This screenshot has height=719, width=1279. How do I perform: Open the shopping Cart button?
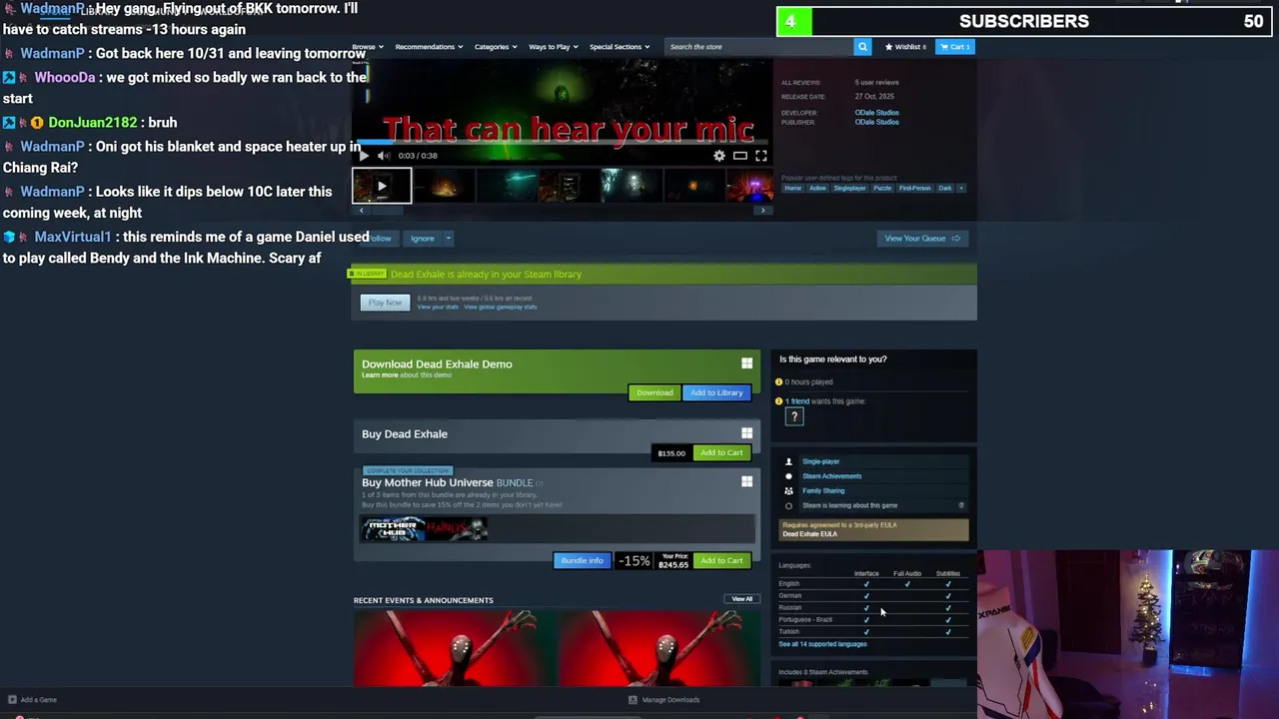[954, 47]
